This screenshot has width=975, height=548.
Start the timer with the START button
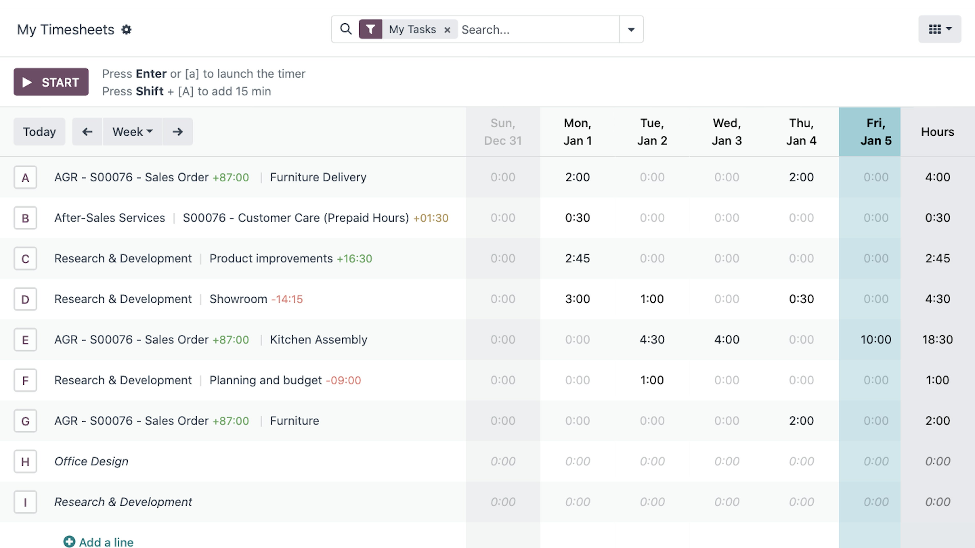tap(51, 82)
